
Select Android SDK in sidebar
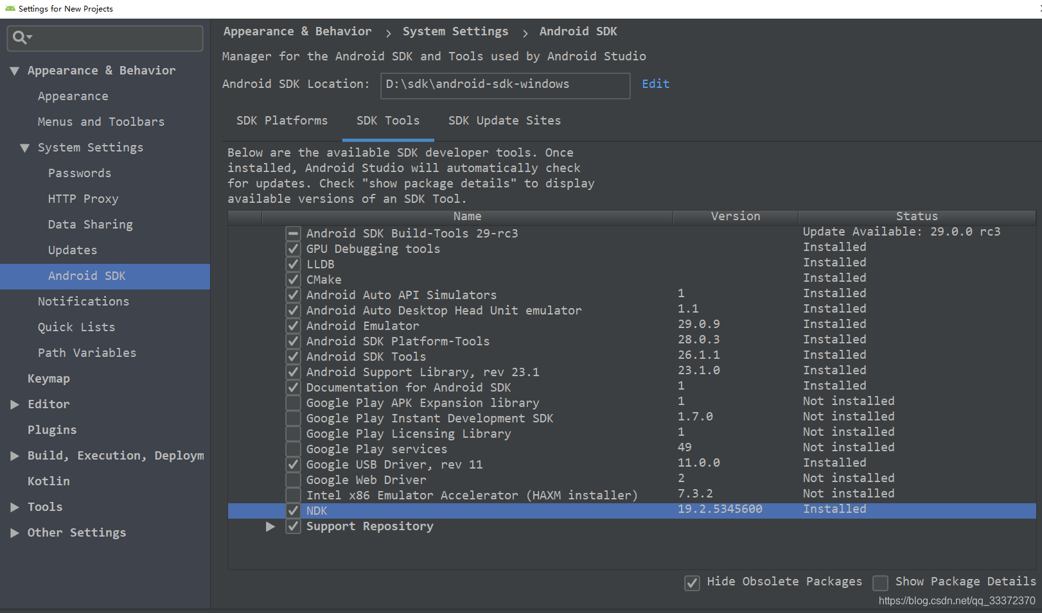pyautogui.click(x=105, y=276)
